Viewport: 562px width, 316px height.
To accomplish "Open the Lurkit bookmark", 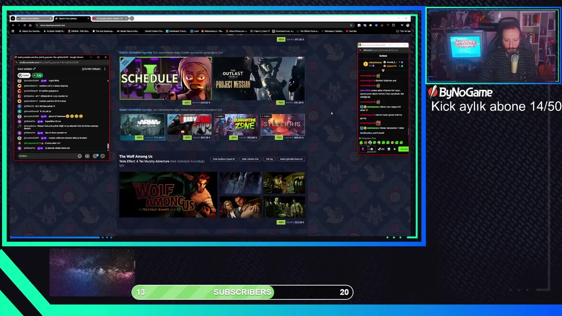I will [195, 31].
